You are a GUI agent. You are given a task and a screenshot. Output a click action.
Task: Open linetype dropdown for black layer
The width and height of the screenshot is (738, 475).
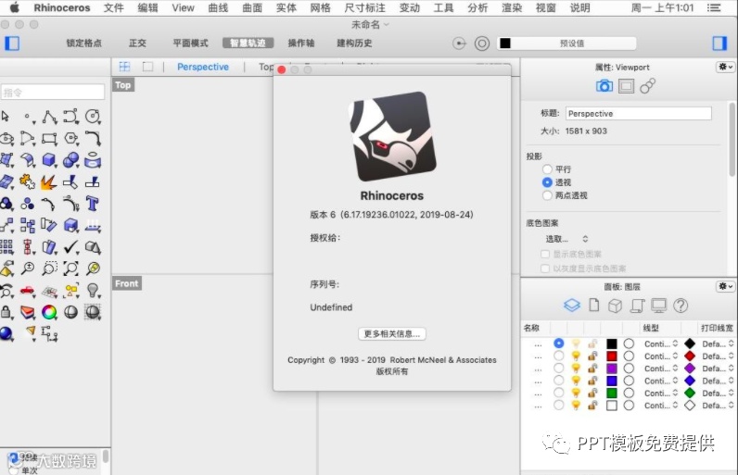click(661, 344)
